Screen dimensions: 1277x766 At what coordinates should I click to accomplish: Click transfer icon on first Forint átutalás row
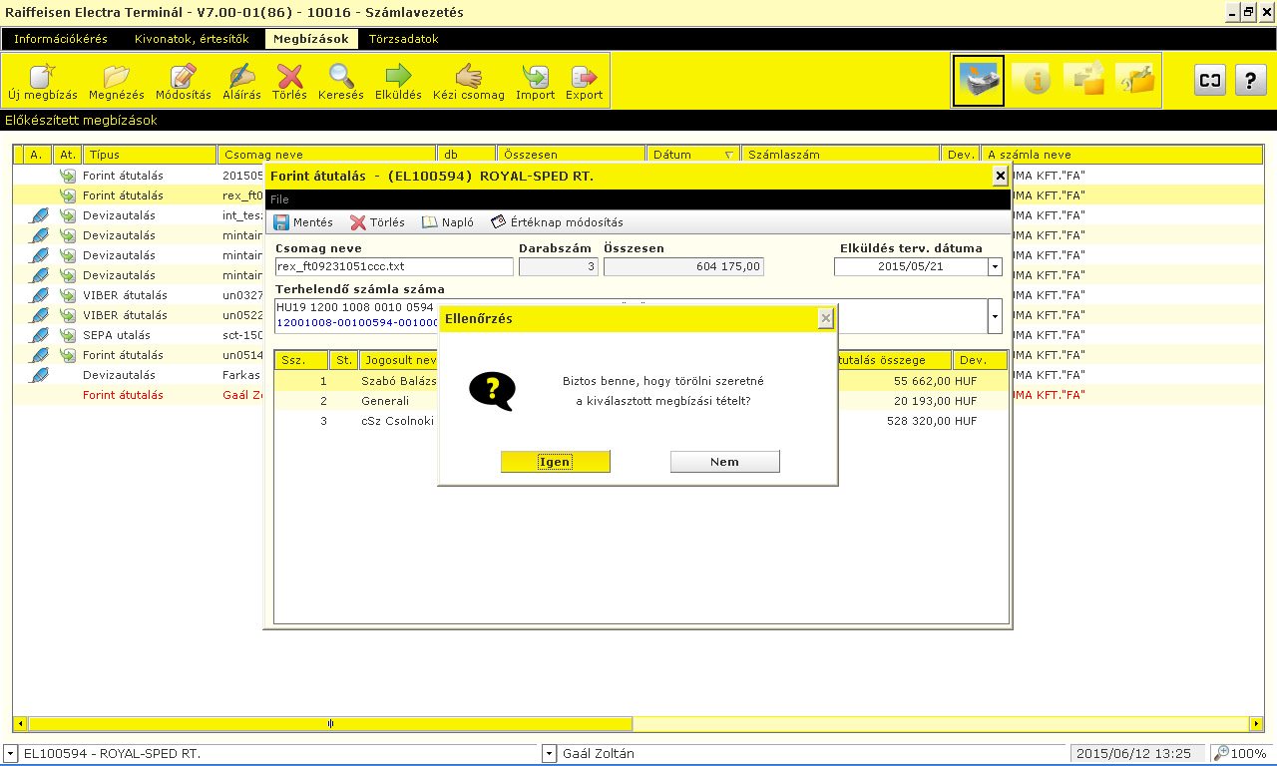coord(68,176)
